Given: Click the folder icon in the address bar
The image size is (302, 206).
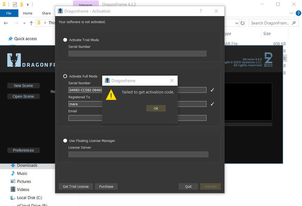Looking at the screenshot, I should pyautogui.click(x=39, y=23).
